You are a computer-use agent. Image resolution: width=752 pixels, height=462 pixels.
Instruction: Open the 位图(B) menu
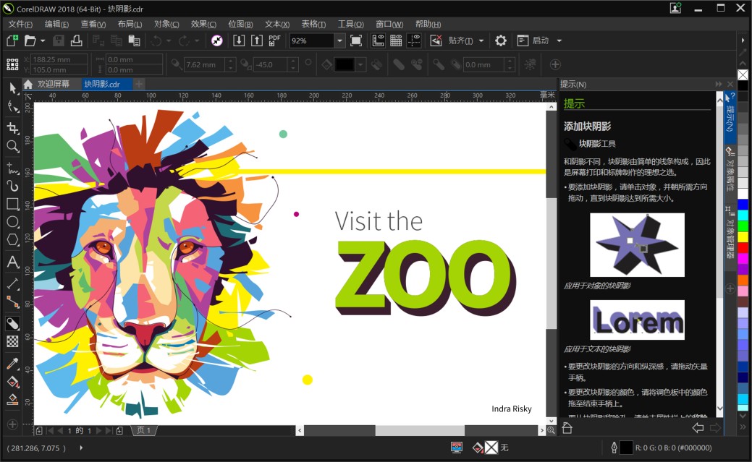tap(240, 24)
